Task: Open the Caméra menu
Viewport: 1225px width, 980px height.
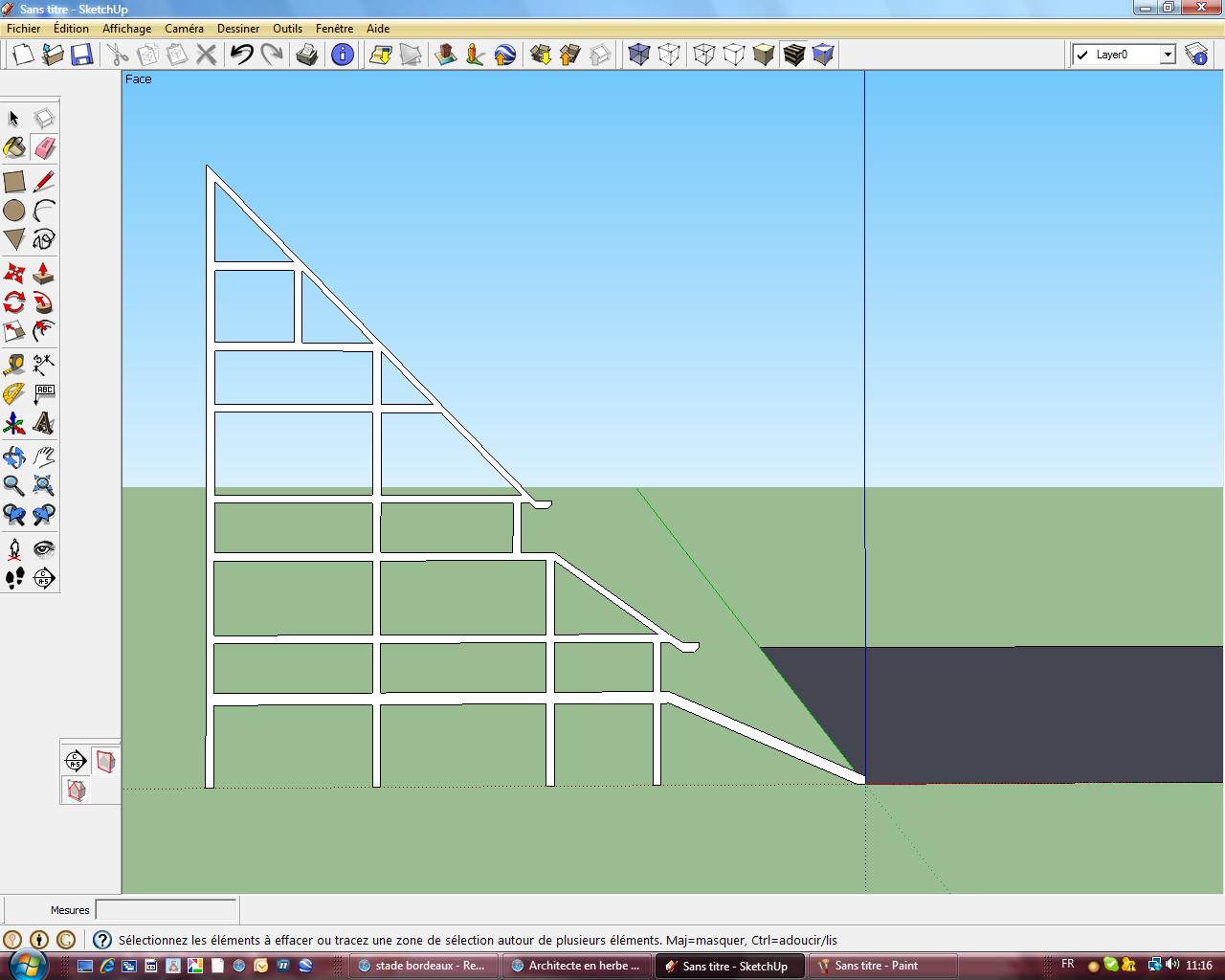Action: point(184,29)
